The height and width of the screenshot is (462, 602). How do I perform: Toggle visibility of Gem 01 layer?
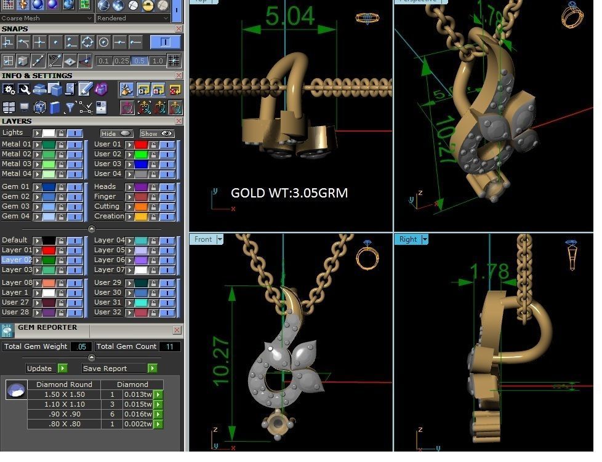75,187
